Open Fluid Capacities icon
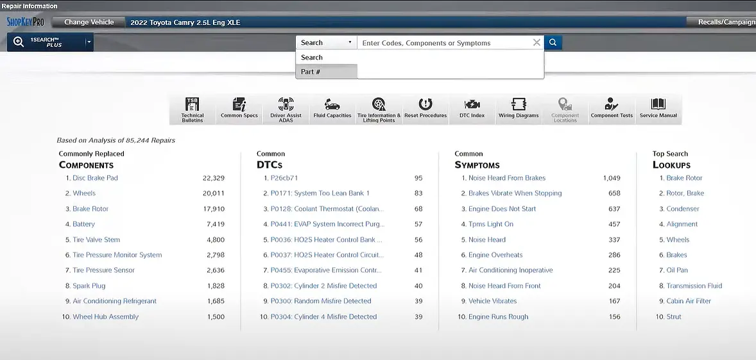This screenshot has height=360, width=756. (332, 109)
